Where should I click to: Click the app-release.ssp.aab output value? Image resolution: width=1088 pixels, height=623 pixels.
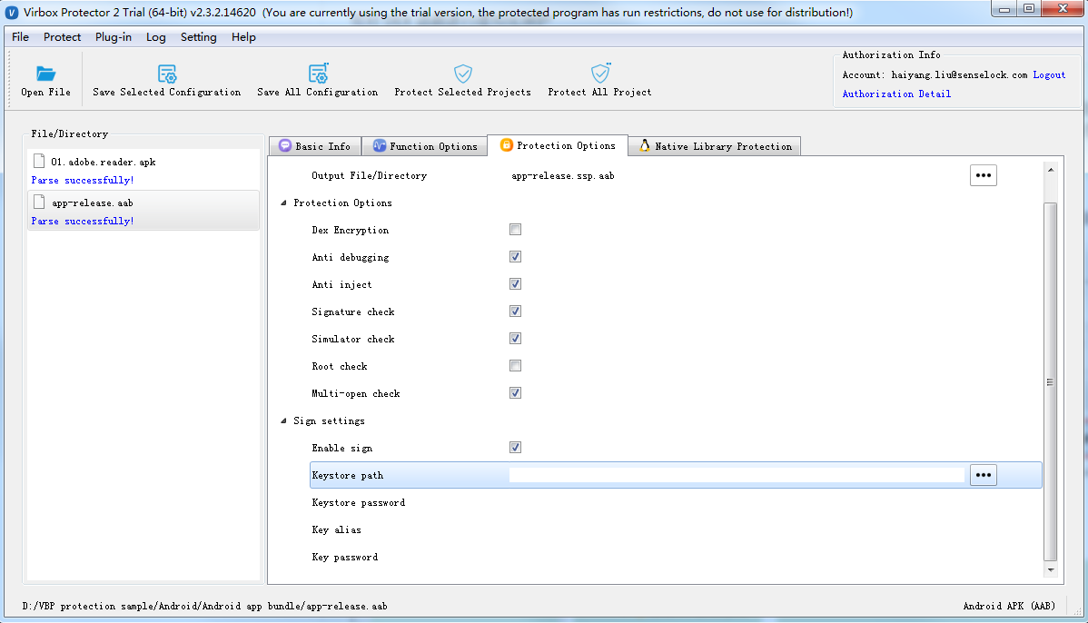563,175
